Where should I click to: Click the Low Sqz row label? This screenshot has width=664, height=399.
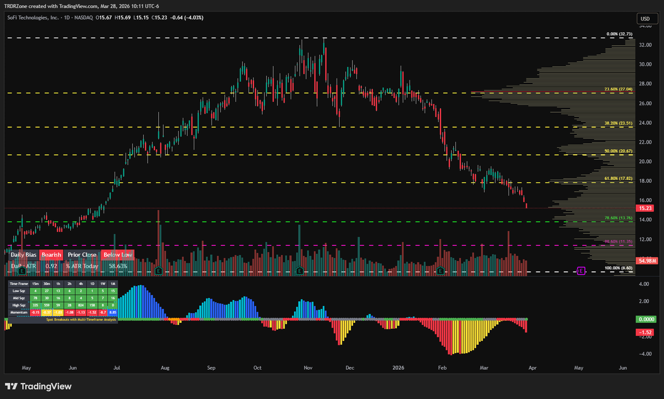pyautogui.click(x=19, y=291)
